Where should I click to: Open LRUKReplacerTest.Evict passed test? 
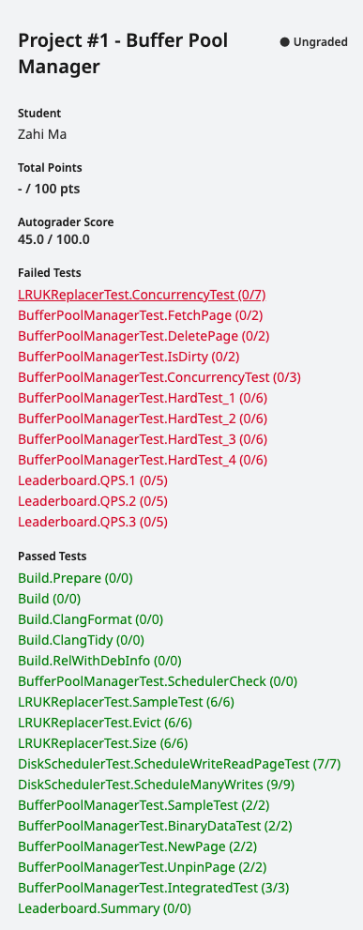(x=105, y=723)
